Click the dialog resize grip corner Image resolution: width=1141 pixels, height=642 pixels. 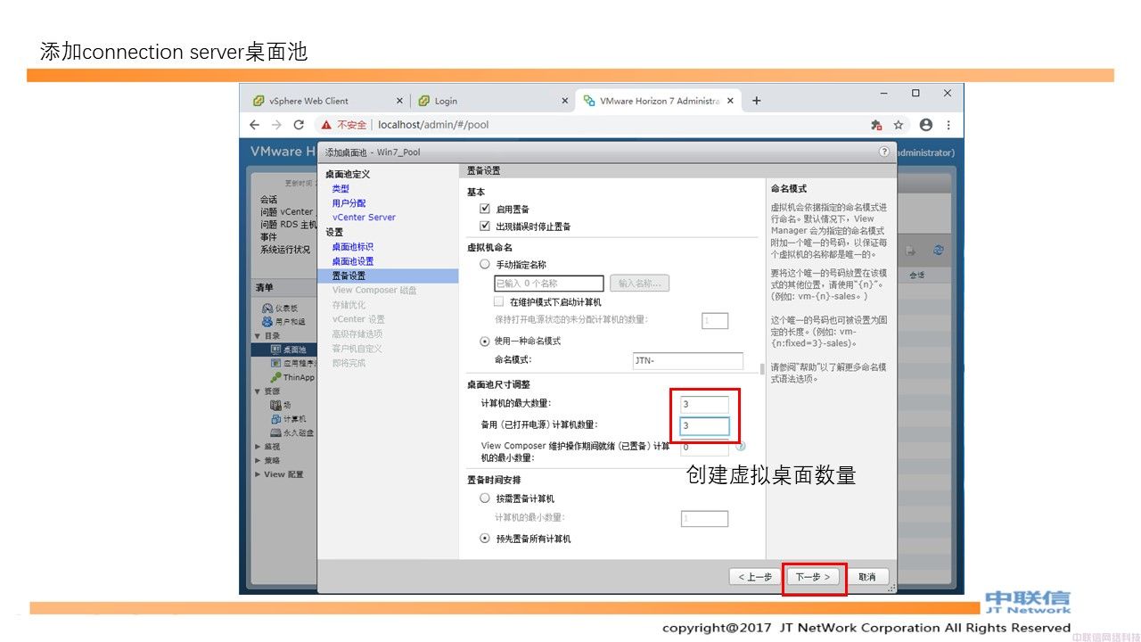tap(891, 588)
